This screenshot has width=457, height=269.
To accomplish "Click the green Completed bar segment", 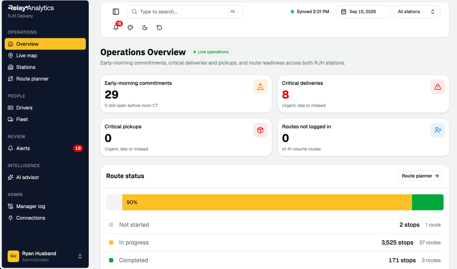I will tap(428, 202).
